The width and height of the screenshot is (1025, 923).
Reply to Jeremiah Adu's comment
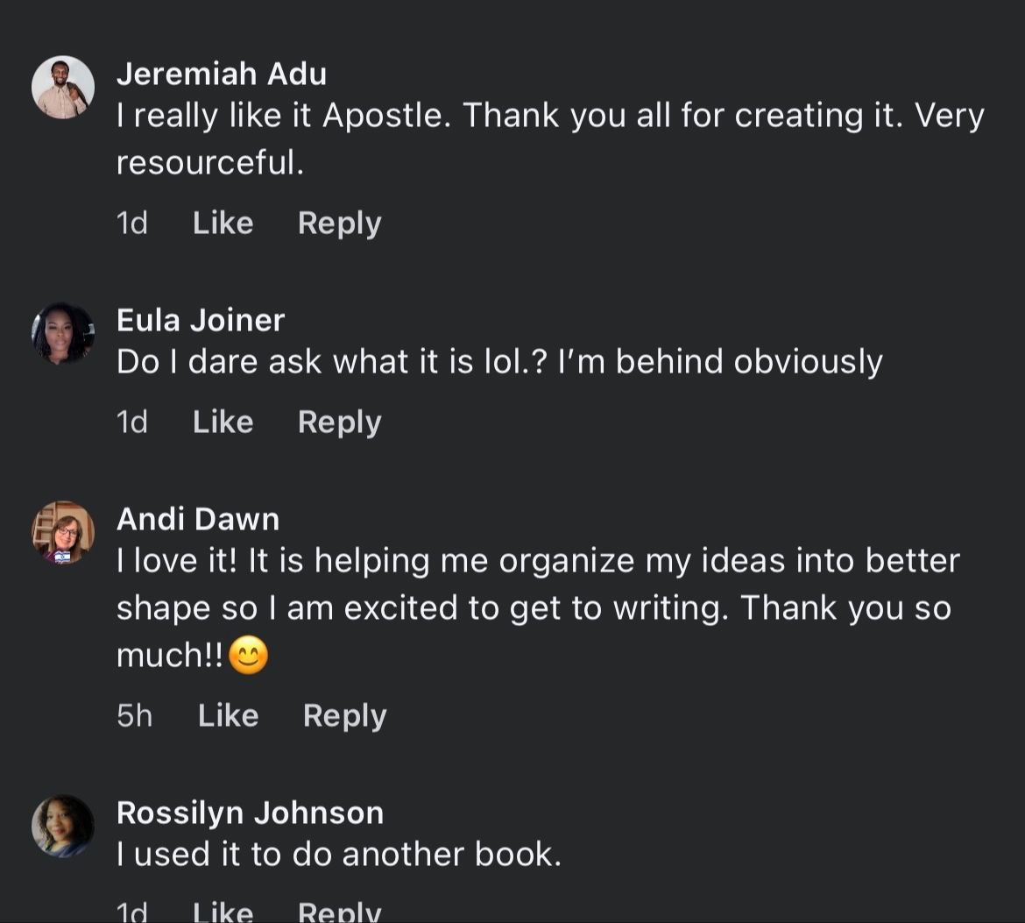(x=339, y=224)
